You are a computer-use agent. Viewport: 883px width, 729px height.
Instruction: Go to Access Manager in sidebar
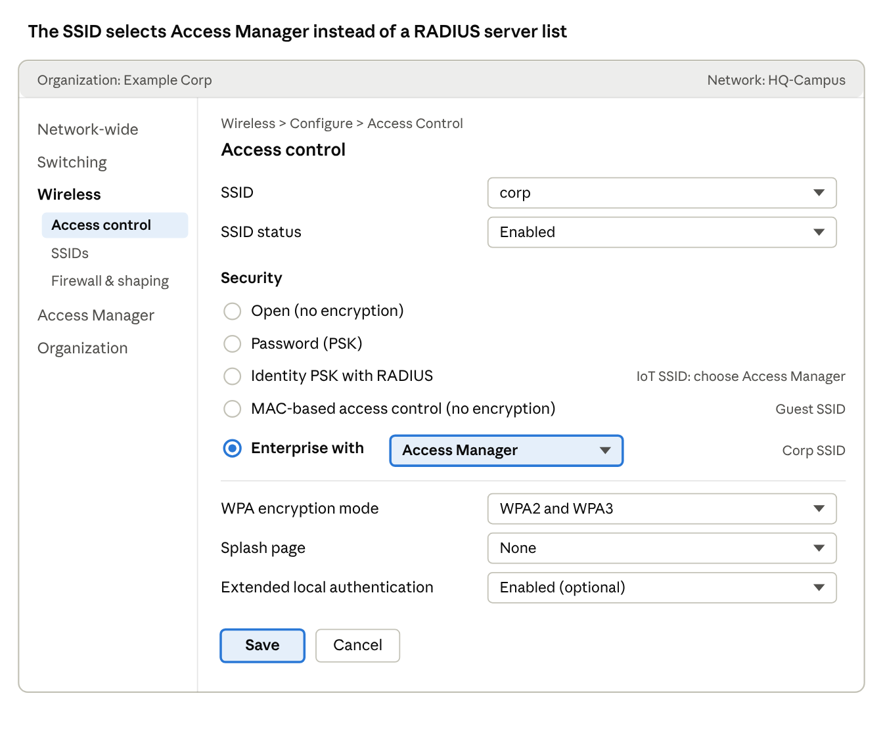click(96, 315)
